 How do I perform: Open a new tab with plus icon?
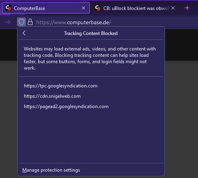pos(187,8)
